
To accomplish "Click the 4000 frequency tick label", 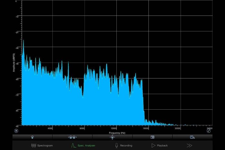I will pos(50,128).
